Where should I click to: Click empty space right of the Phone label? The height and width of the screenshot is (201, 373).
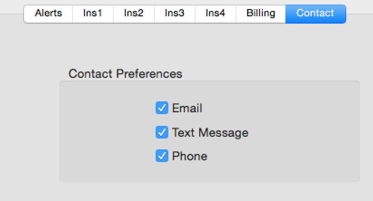[281, 156]
